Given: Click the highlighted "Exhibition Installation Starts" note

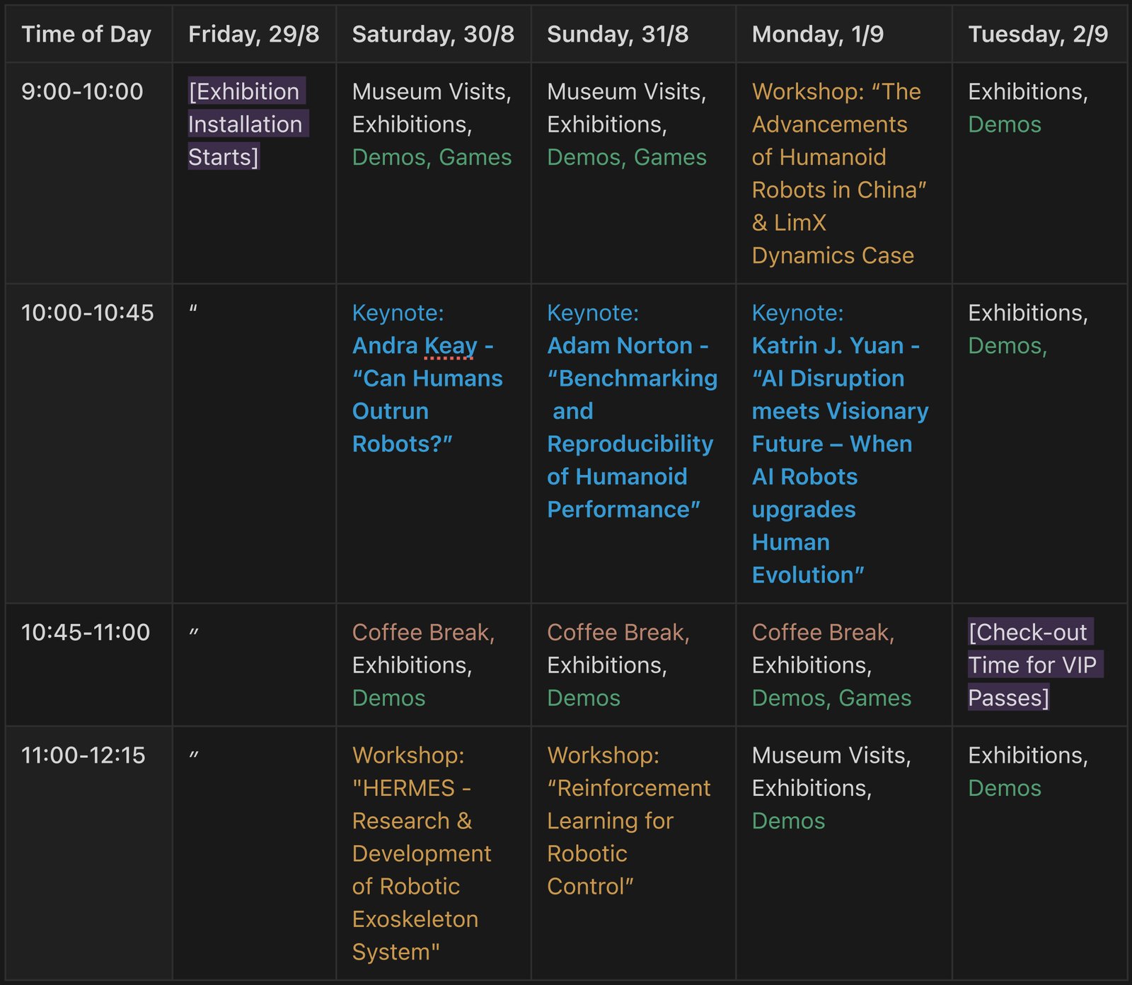Looking at the screenshot, I should point(246,125).
